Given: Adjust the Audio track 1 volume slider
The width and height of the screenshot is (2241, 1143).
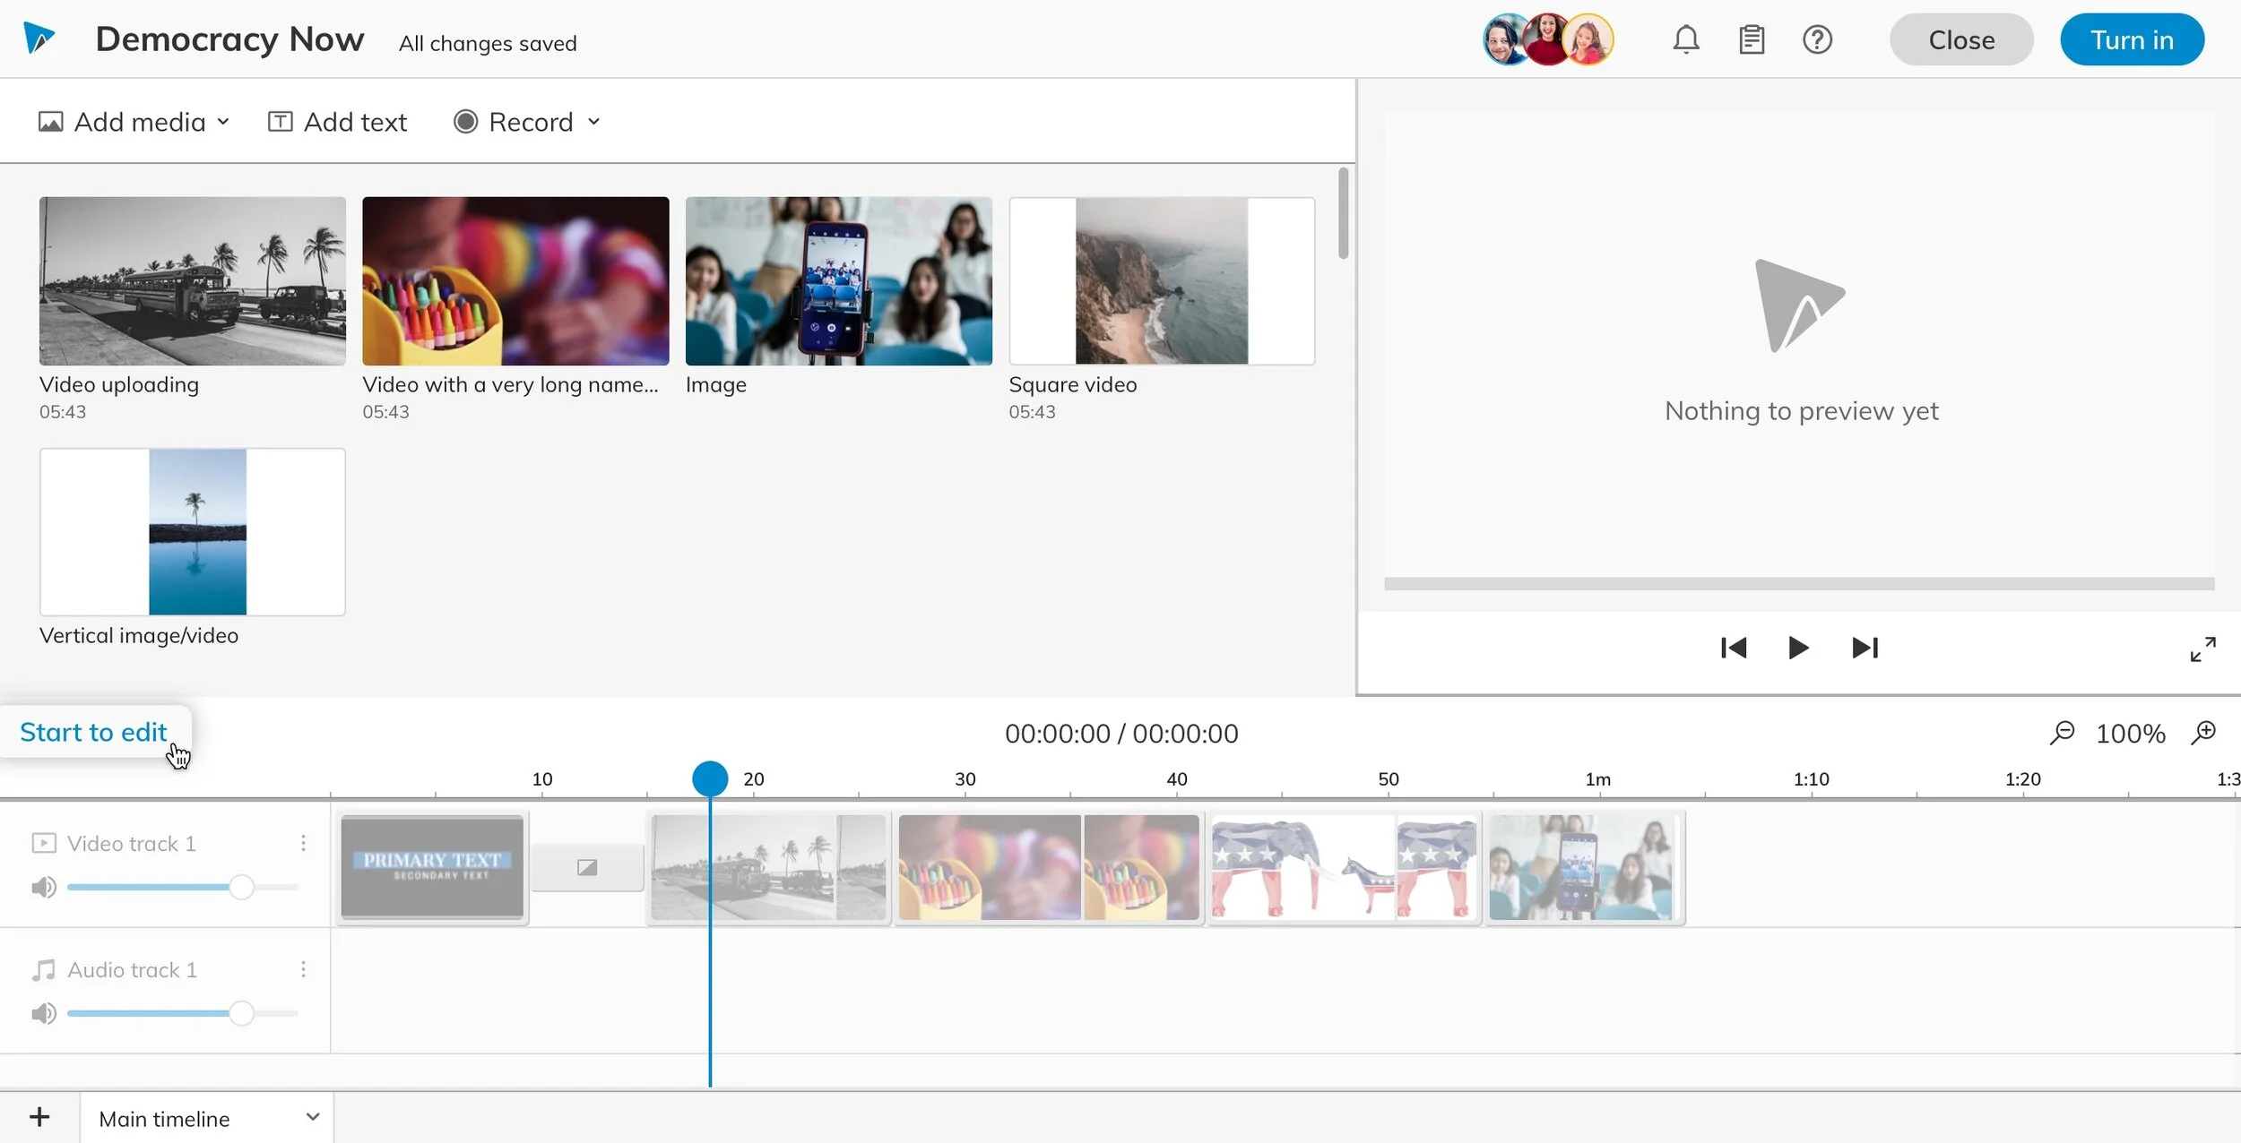Looking at the screenshot, I should point(240,1013).
